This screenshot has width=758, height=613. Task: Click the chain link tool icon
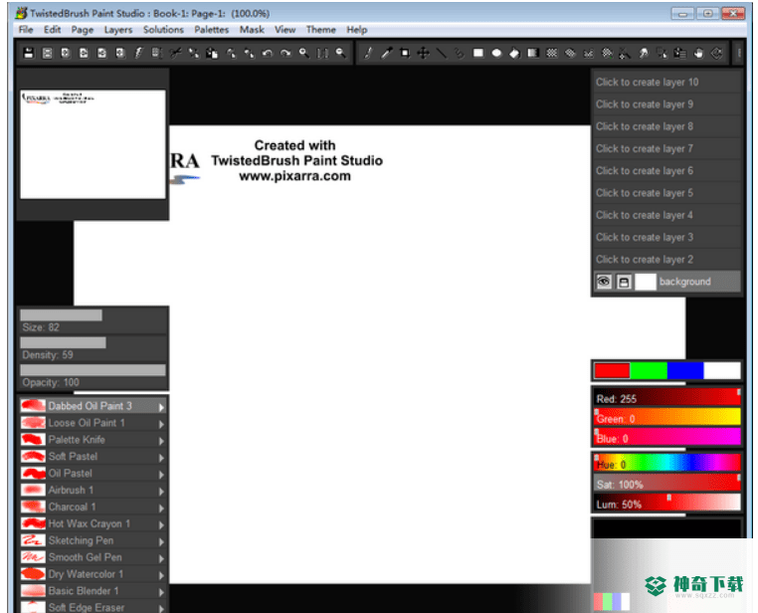(460, 53)
